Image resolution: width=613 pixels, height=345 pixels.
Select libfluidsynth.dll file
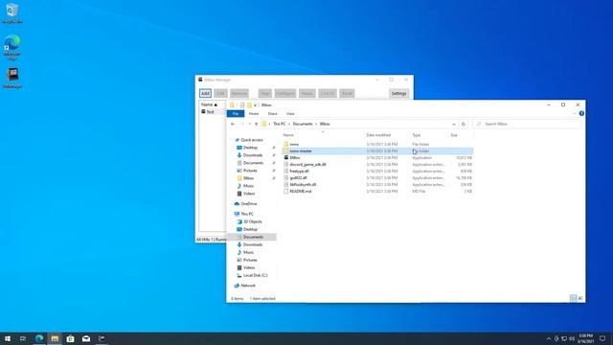[x=377, y=185]
